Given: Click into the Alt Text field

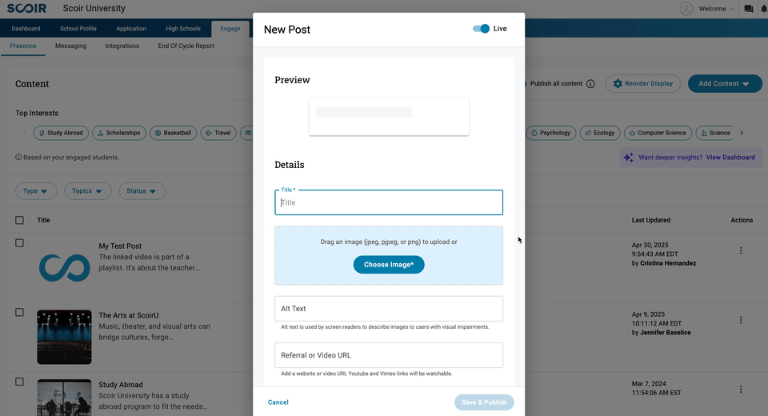Looking at the screenshot, I should pos(389,309).
